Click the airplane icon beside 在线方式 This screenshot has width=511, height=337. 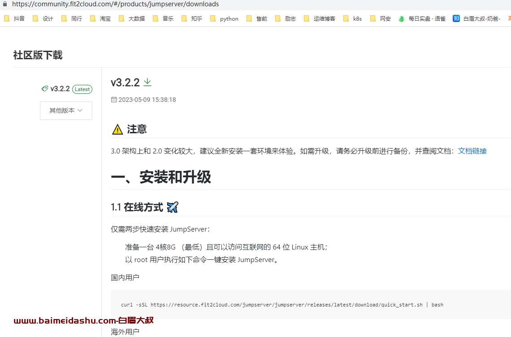(x=173, y=207)
